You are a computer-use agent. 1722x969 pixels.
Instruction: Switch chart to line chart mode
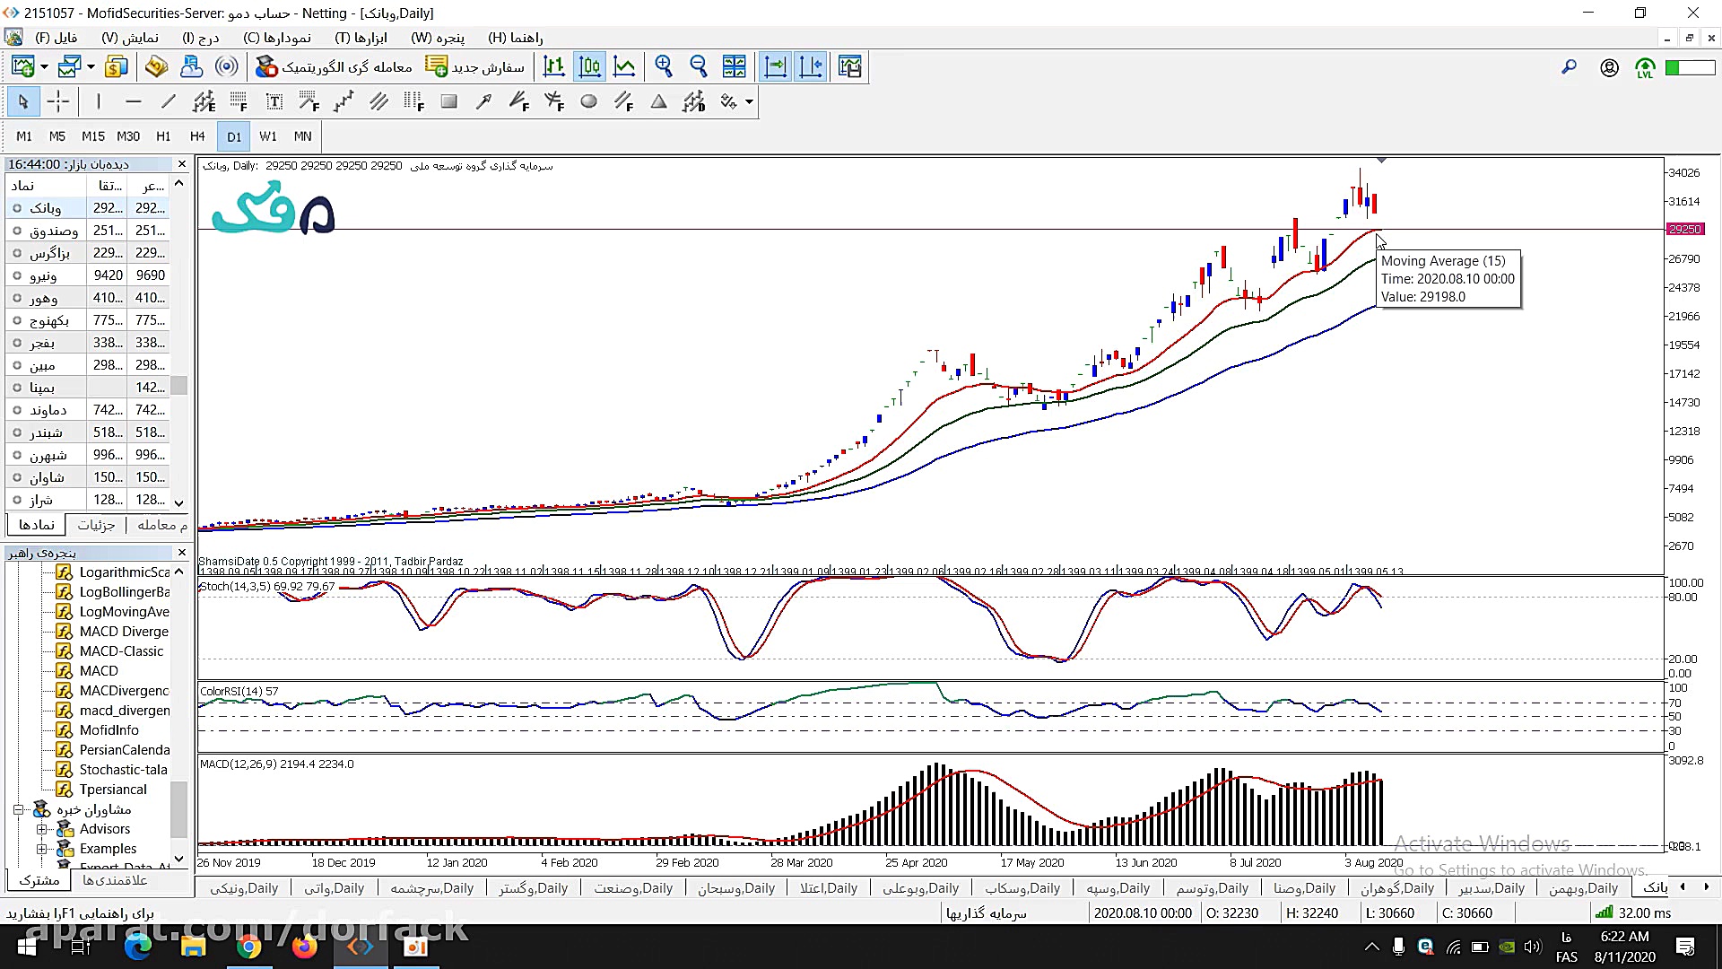[625, 66]
